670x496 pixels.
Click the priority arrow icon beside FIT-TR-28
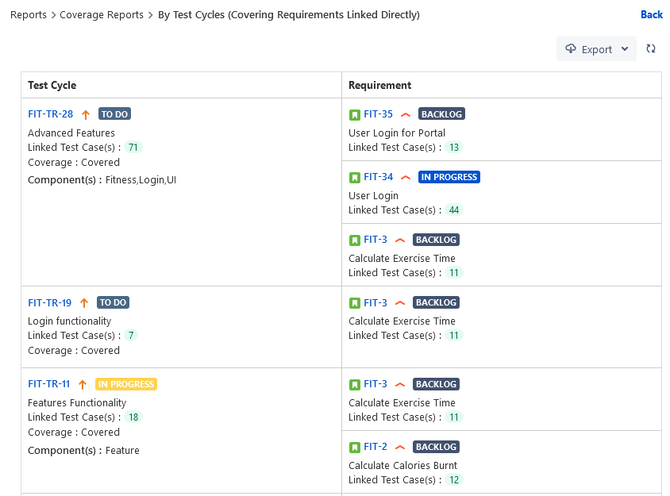pos(86,114)
